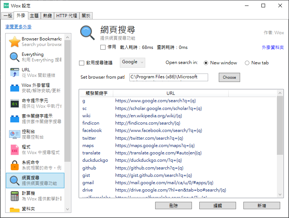
Task: Open the URL plugin icon
Action: click(15, 72)
